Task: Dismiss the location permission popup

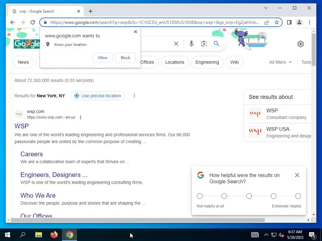Action: tap(135, 32)
